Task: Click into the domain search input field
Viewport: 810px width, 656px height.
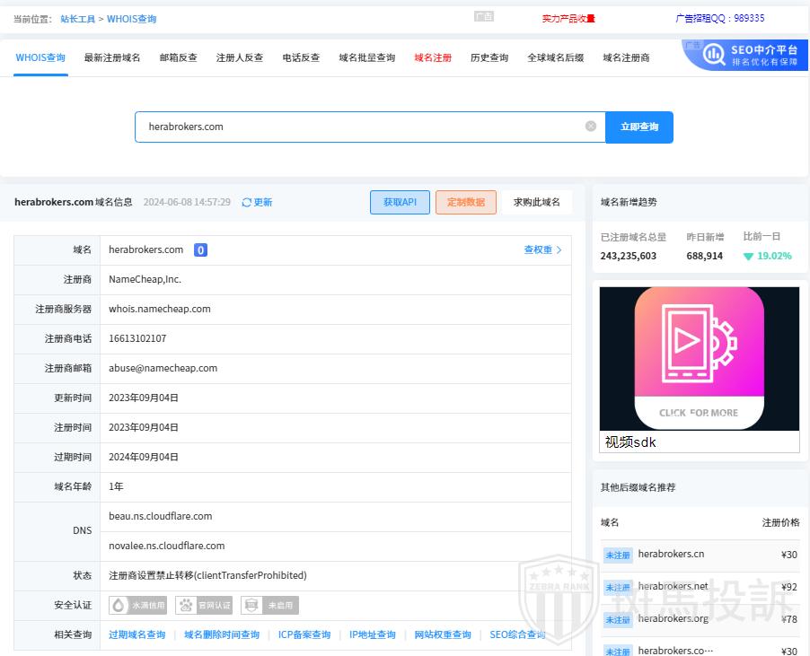Action: (x=359, y=127)
